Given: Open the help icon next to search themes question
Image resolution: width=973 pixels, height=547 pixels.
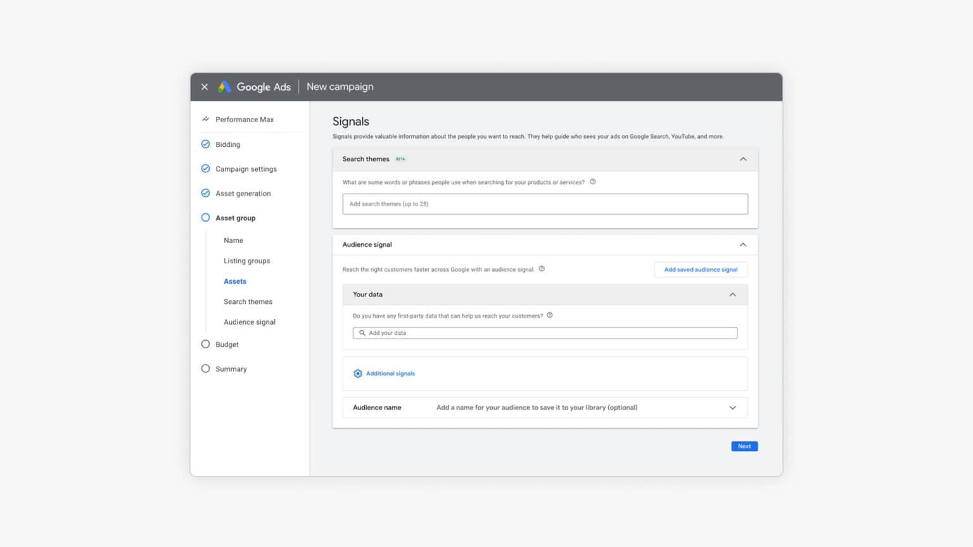Looking at the screenshot, I should (x=593, y=182).
